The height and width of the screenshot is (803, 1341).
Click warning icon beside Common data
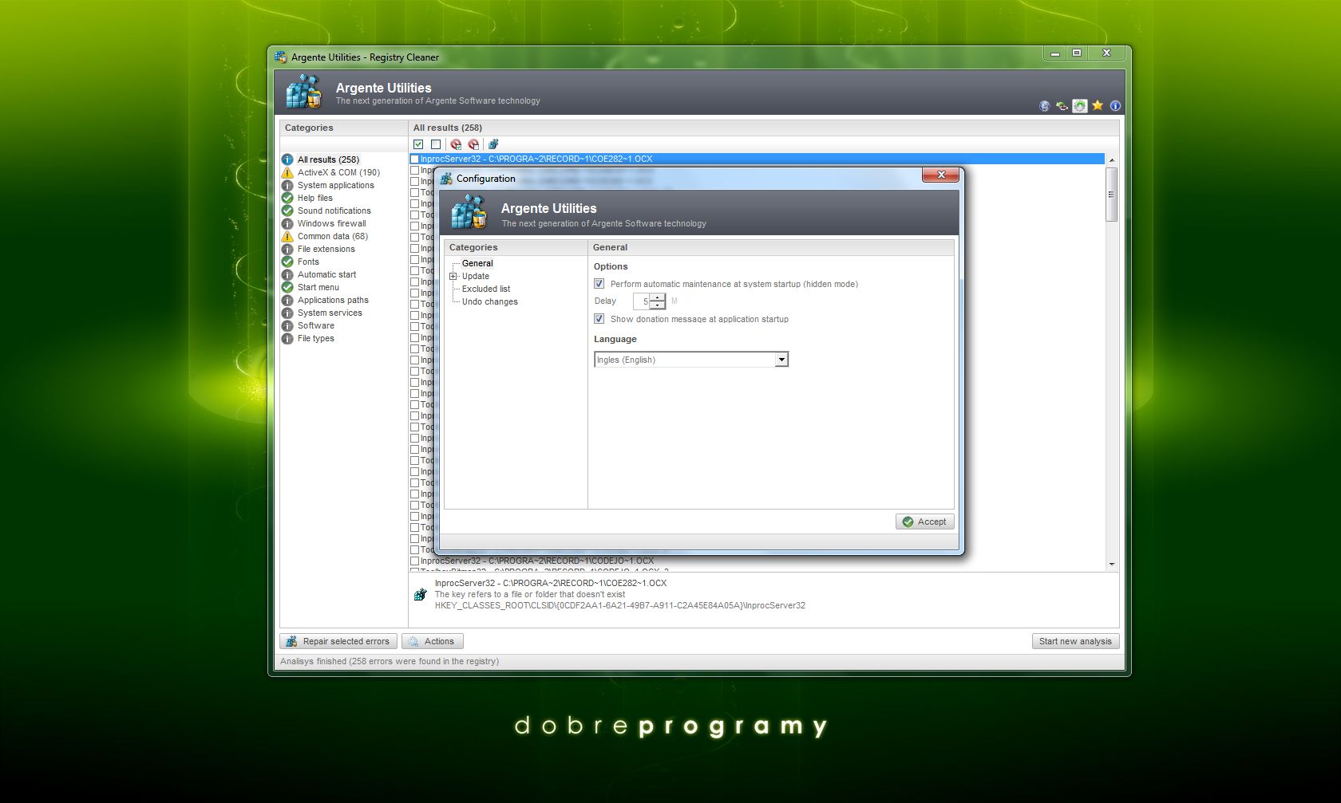click(287, 236)
